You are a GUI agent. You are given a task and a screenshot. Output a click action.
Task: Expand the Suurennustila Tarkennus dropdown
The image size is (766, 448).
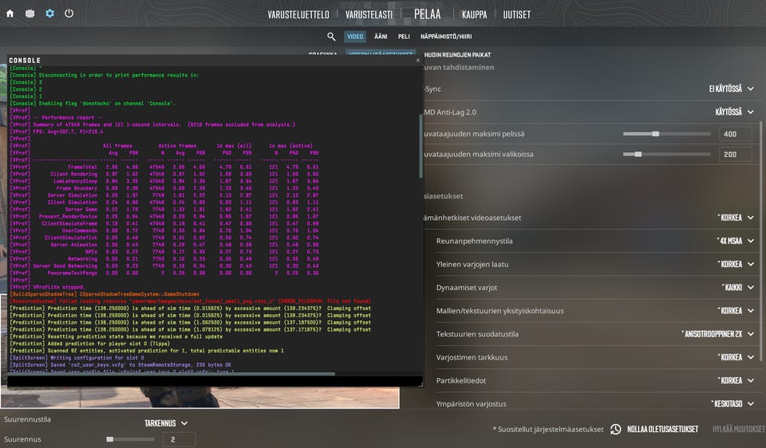click(x=166, y=423)
